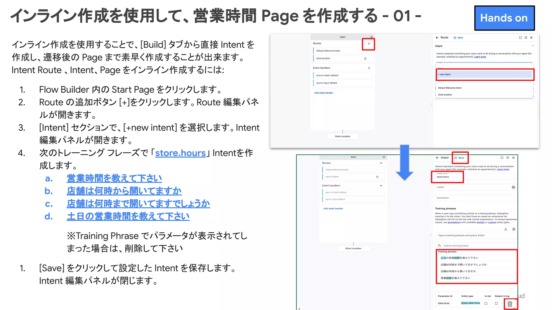Screen dimensions: 552x310
Task: Open the Learn more link in Intent panel
Action: (x=503, y=169)
